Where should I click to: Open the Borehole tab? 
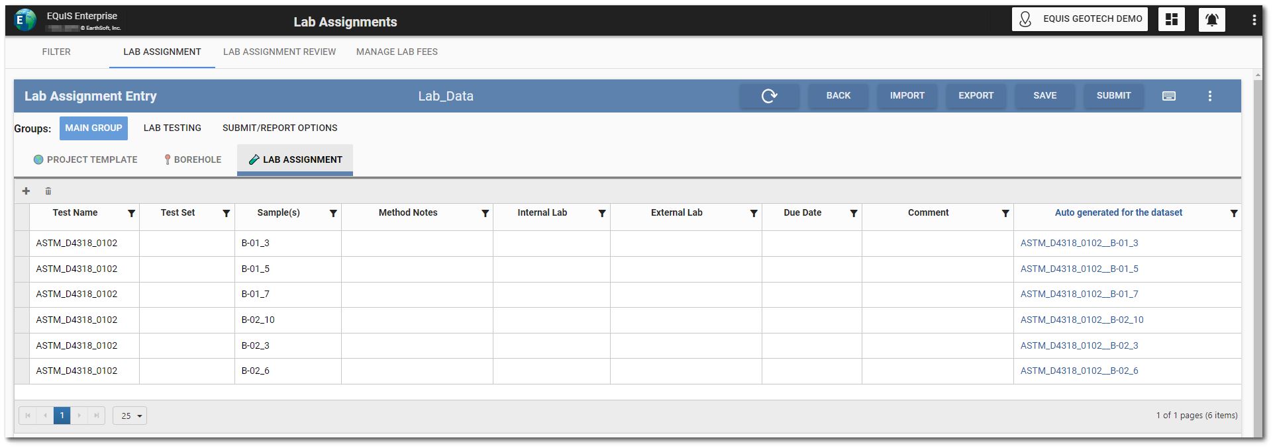click(193, 159)
